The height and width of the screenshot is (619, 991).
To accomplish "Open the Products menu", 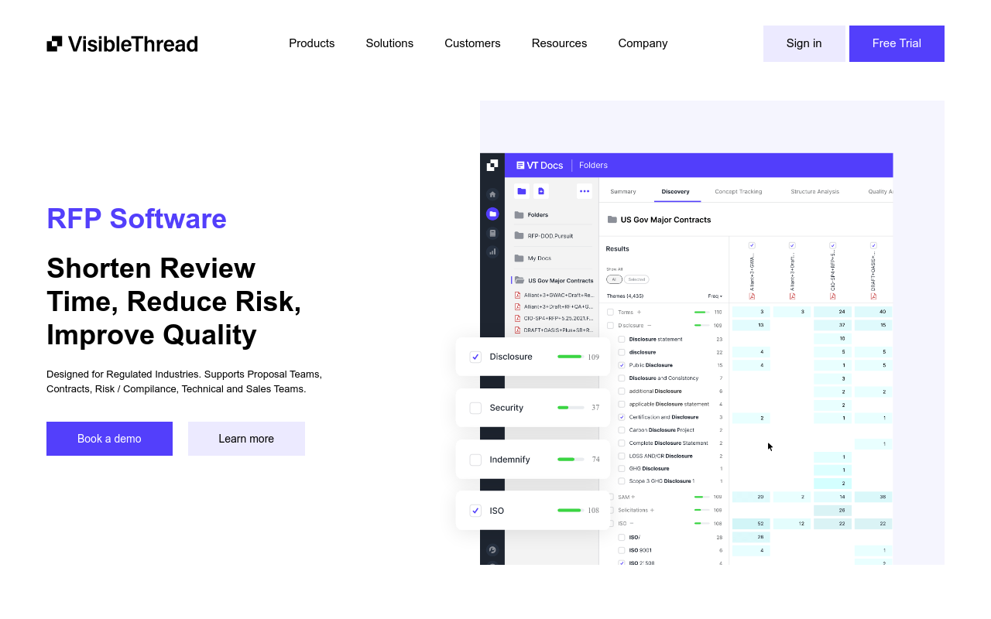I will (x=312, y=43).
